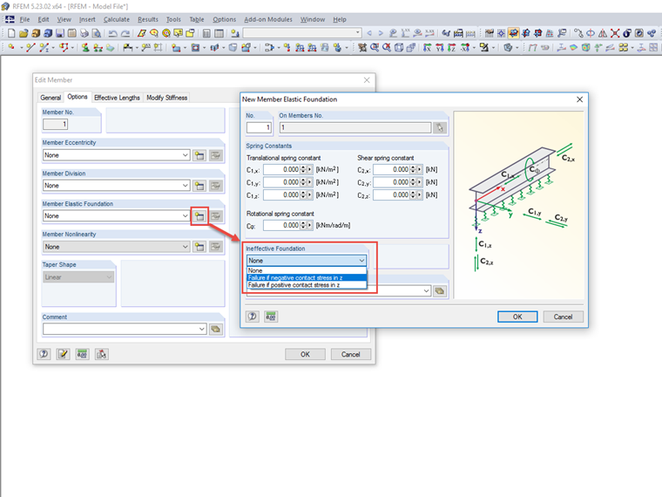Screen dimensions: 662x497
Task: Choose 'None' in the Ineffective Foundation list
Action: point(307,270)
